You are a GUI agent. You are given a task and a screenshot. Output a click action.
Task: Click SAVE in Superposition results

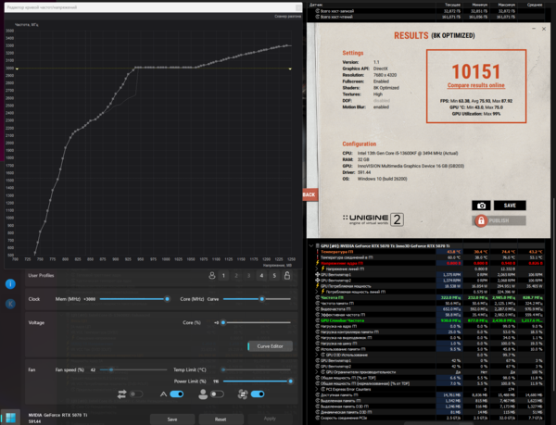click(510, 206)
